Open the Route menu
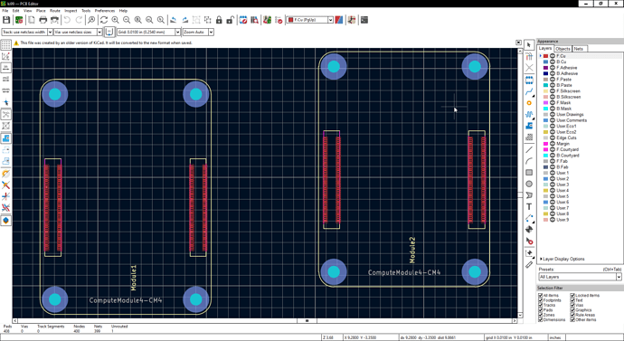Viewport: 624px width, 341px height. point(55,11)
